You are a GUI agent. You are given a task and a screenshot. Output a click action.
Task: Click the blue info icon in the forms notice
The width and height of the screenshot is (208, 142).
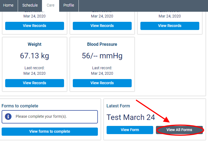coord(8,117)
